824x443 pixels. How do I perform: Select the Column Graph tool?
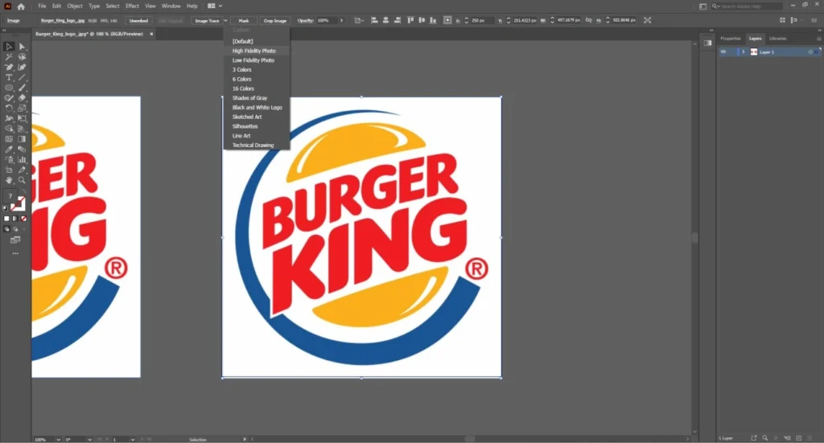(22, 159)
